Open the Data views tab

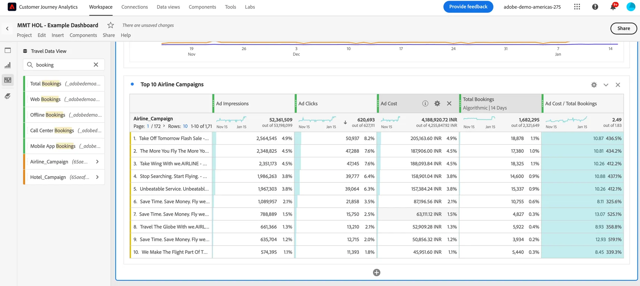point(168,7)
